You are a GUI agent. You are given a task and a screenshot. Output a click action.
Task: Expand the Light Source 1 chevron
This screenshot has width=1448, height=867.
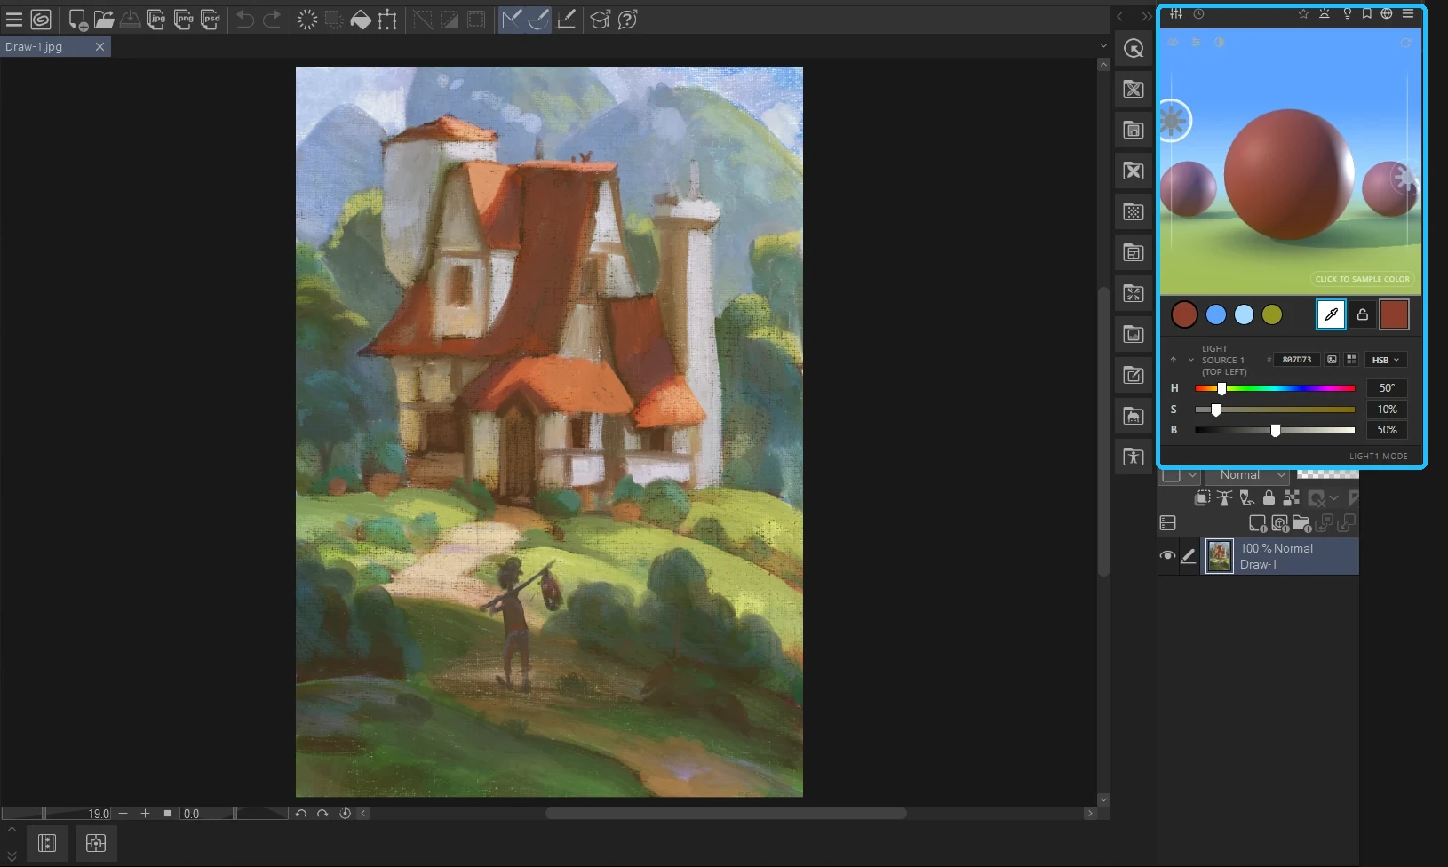click(1190, 360)
